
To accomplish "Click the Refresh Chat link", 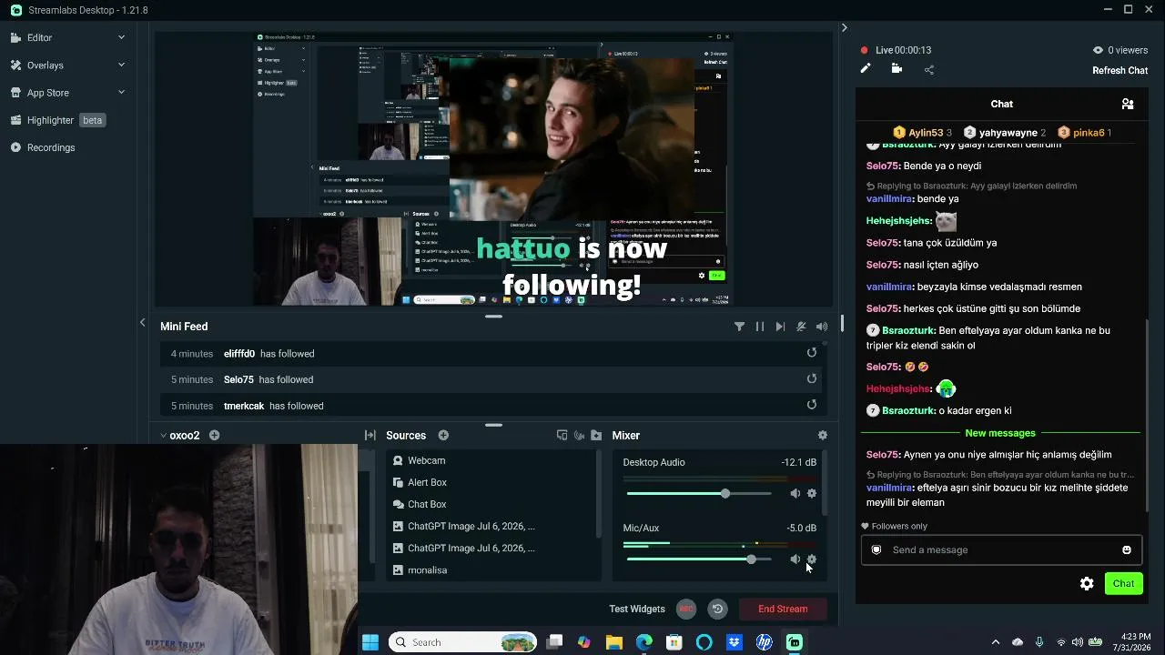I will [x=1120, y=70].
